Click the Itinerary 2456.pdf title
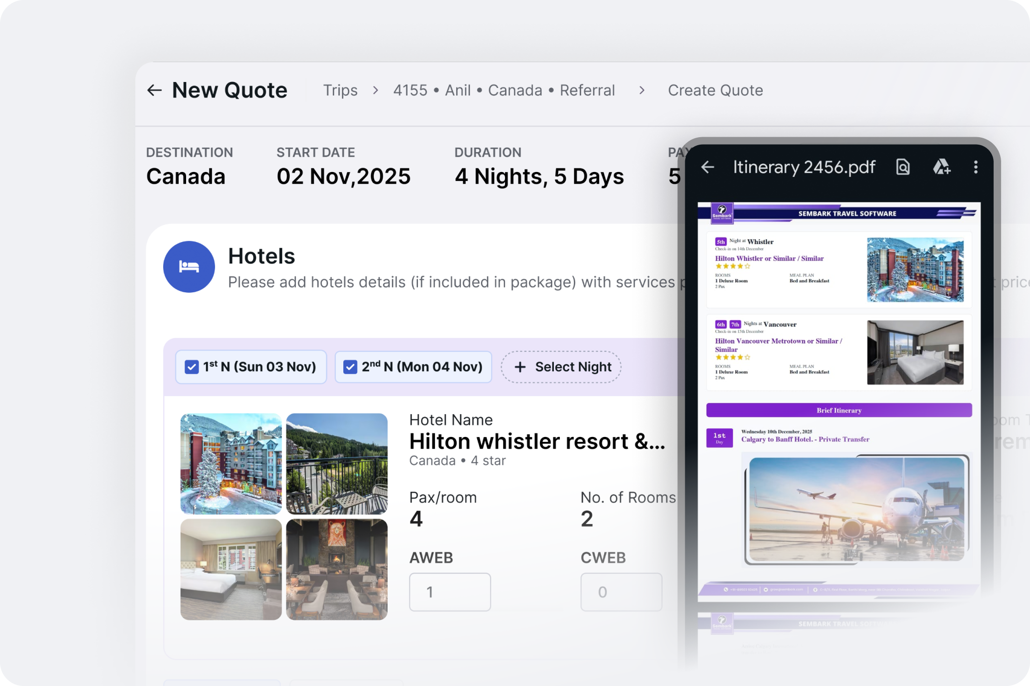 [805, 167]
